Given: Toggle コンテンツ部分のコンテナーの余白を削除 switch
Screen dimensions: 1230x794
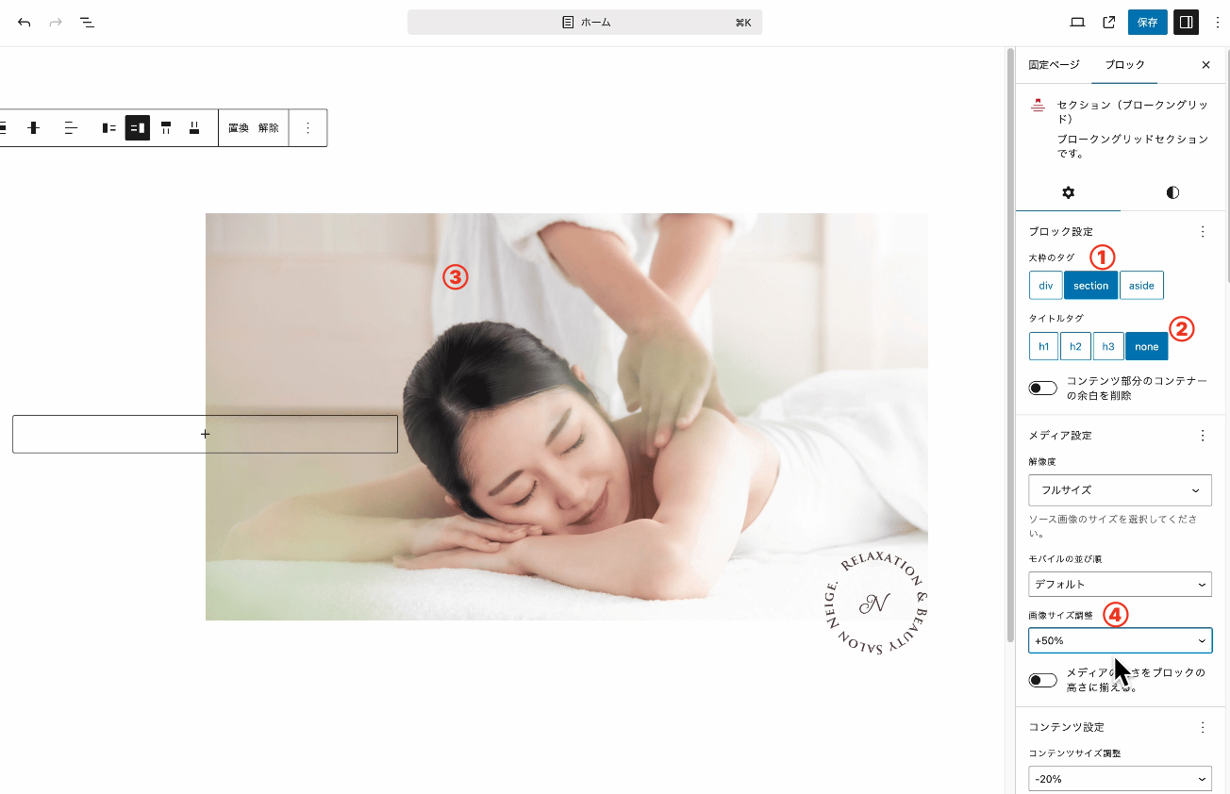Looking at the screenshot, I should [x=1043, y=389].
